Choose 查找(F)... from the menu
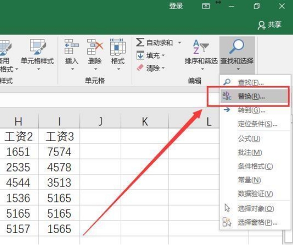This screenshot has width=293, height=245. coord(255,82)
